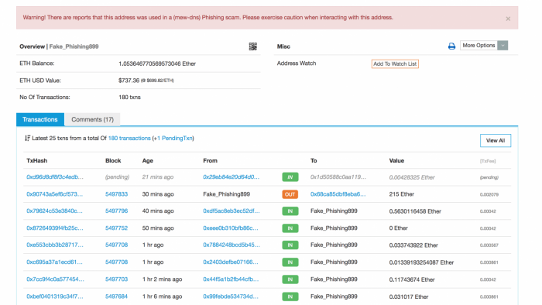Select the 215 Ether value

click(402, 194)
